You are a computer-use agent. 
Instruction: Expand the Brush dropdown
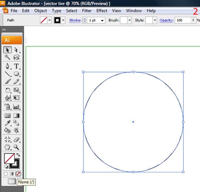coord(130,20)
